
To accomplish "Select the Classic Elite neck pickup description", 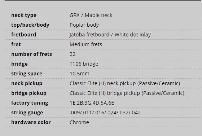I will tap(125, 83).
